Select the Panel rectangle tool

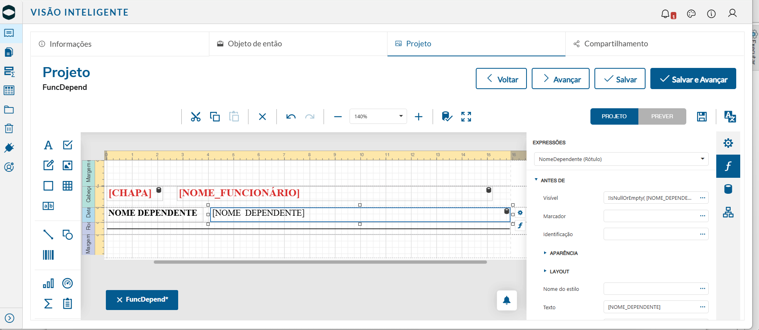tap(48, 186)
